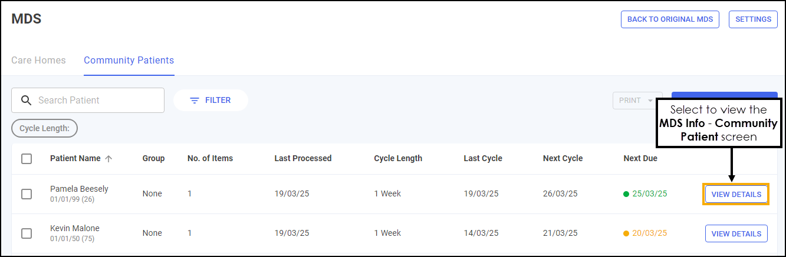This screenshot has height=257, width=786.
Task: Click the Patient Name sort arrow
Action: (x=108, y=158)
